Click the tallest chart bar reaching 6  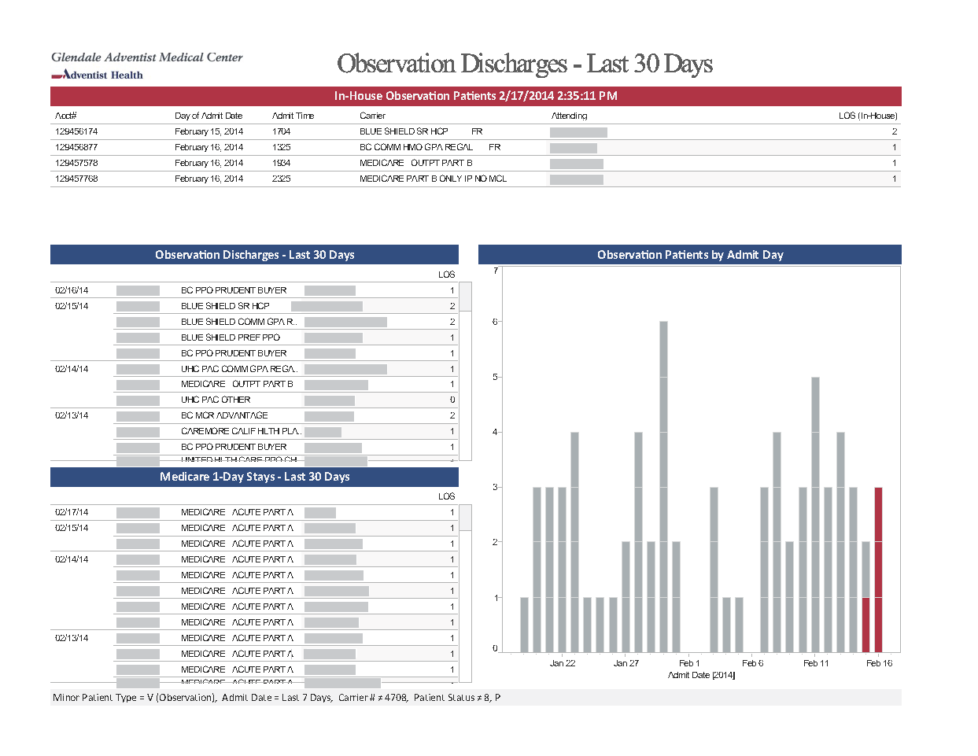(x=663, y=487)
